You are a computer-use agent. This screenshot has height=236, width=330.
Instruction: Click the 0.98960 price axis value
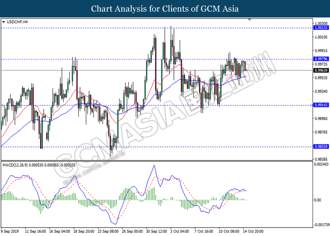[x=321, y=118]
